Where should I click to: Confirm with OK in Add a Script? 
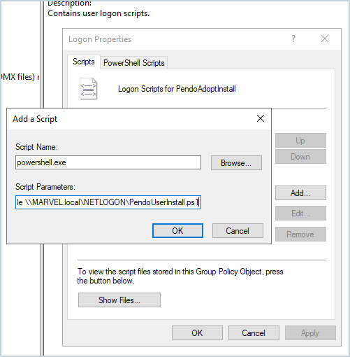pyautogui.click(x=177, y=231)
